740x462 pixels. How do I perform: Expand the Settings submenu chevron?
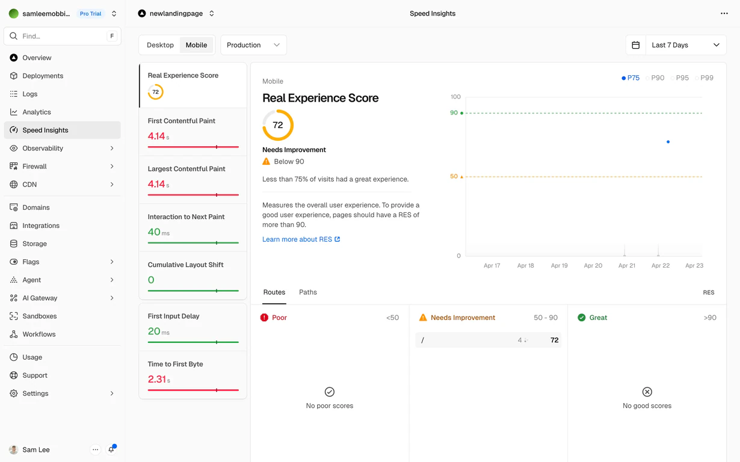112,393
